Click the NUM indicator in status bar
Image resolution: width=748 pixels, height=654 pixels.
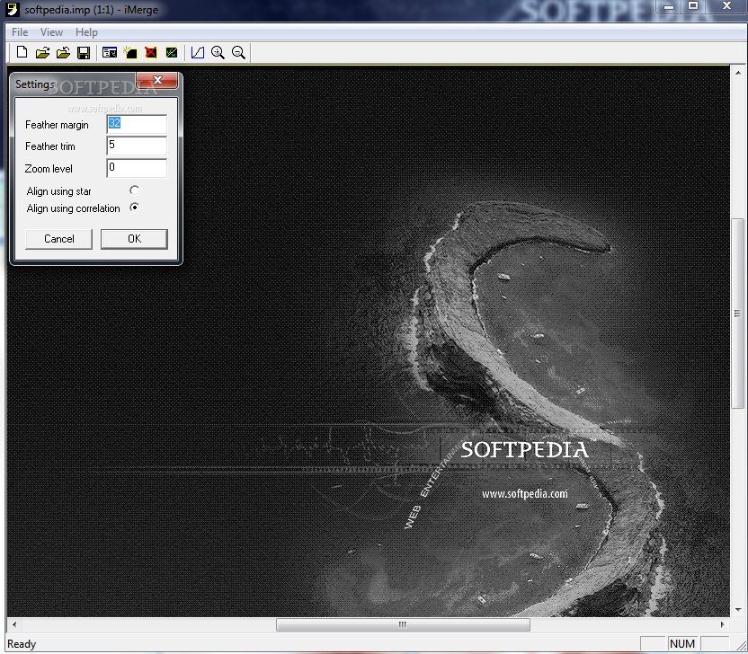point(682,644)
